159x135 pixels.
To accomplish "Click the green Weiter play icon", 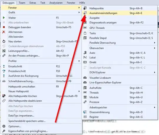I will pos(4,18).
